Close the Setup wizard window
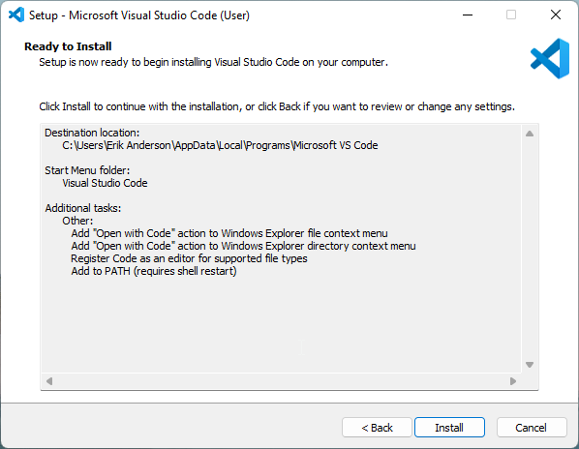Screen dimensions: 579x449 click(x=556, y=15)
